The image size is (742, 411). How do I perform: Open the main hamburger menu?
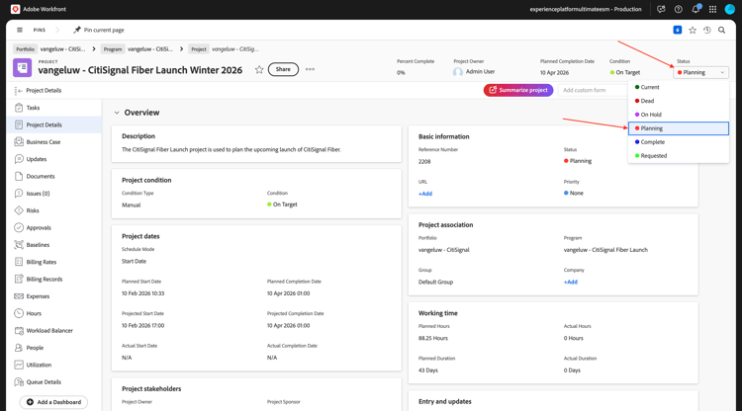[20, 30]
